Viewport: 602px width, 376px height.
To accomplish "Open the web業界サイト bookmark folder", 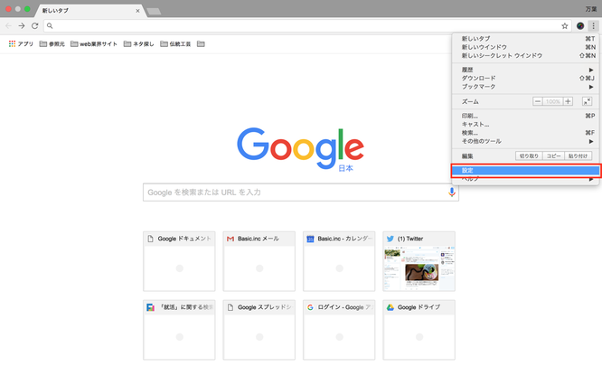I will (x=94, y=43).
